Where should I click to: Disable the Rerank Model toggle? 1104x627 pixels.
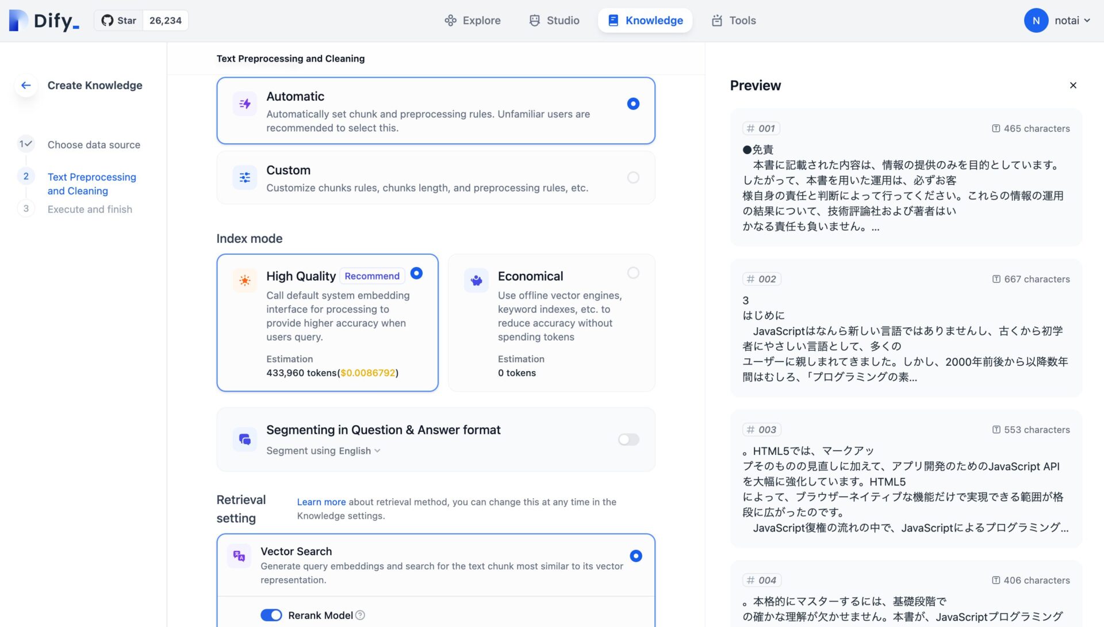tap(271, 615)
